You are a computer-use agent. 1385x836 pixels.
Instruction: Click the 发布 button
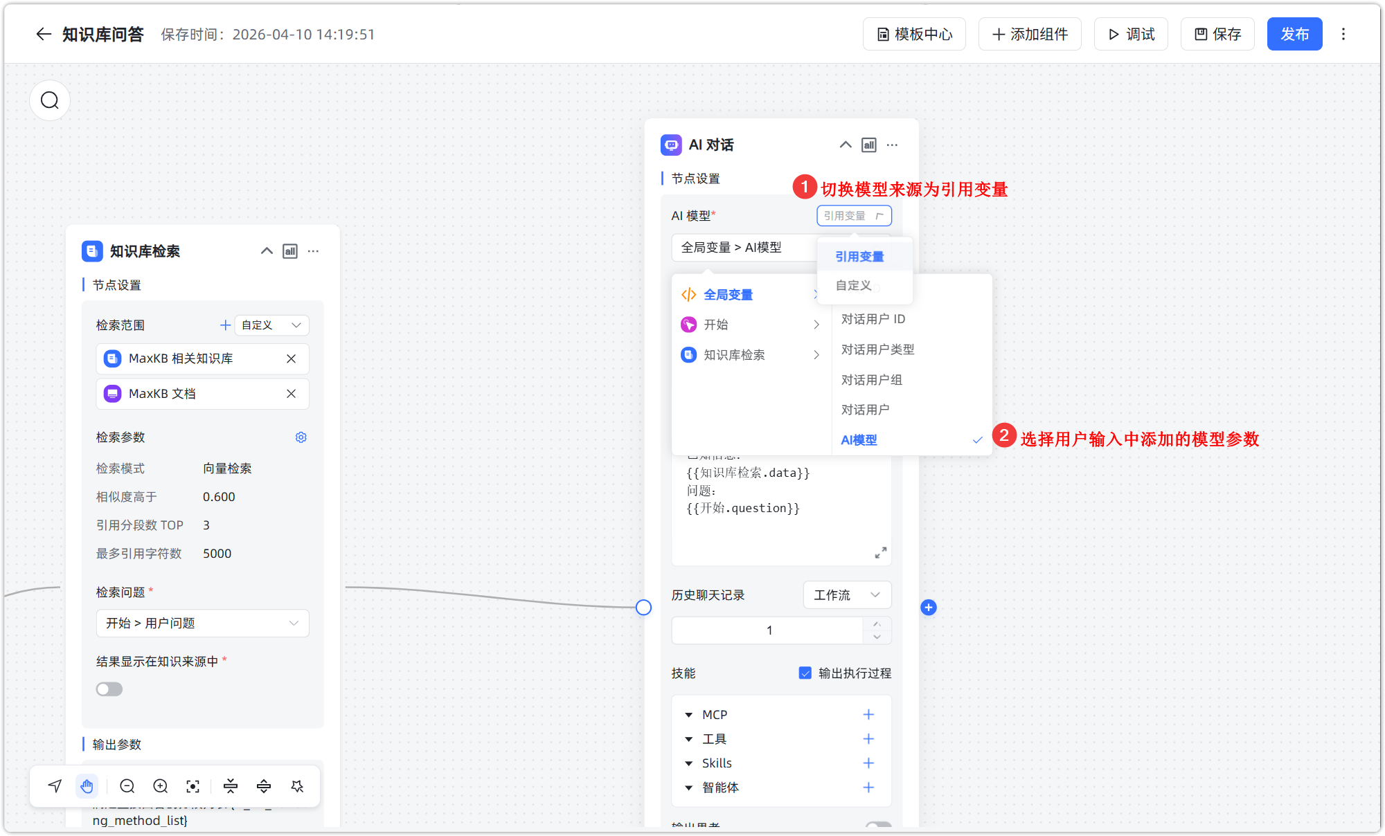tap(1294, 33)
